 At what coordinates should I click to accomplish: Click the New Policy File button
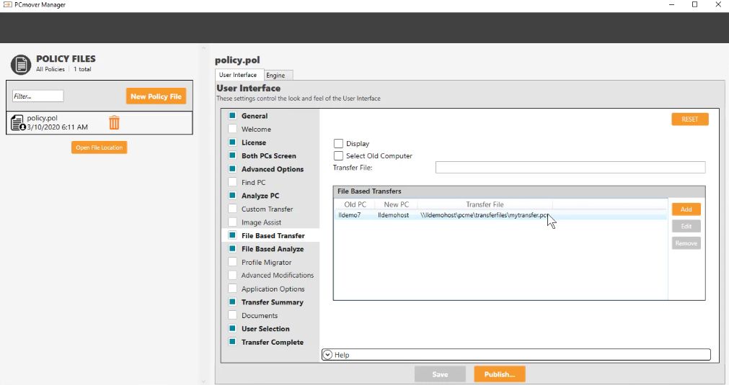tap(156, 96)
